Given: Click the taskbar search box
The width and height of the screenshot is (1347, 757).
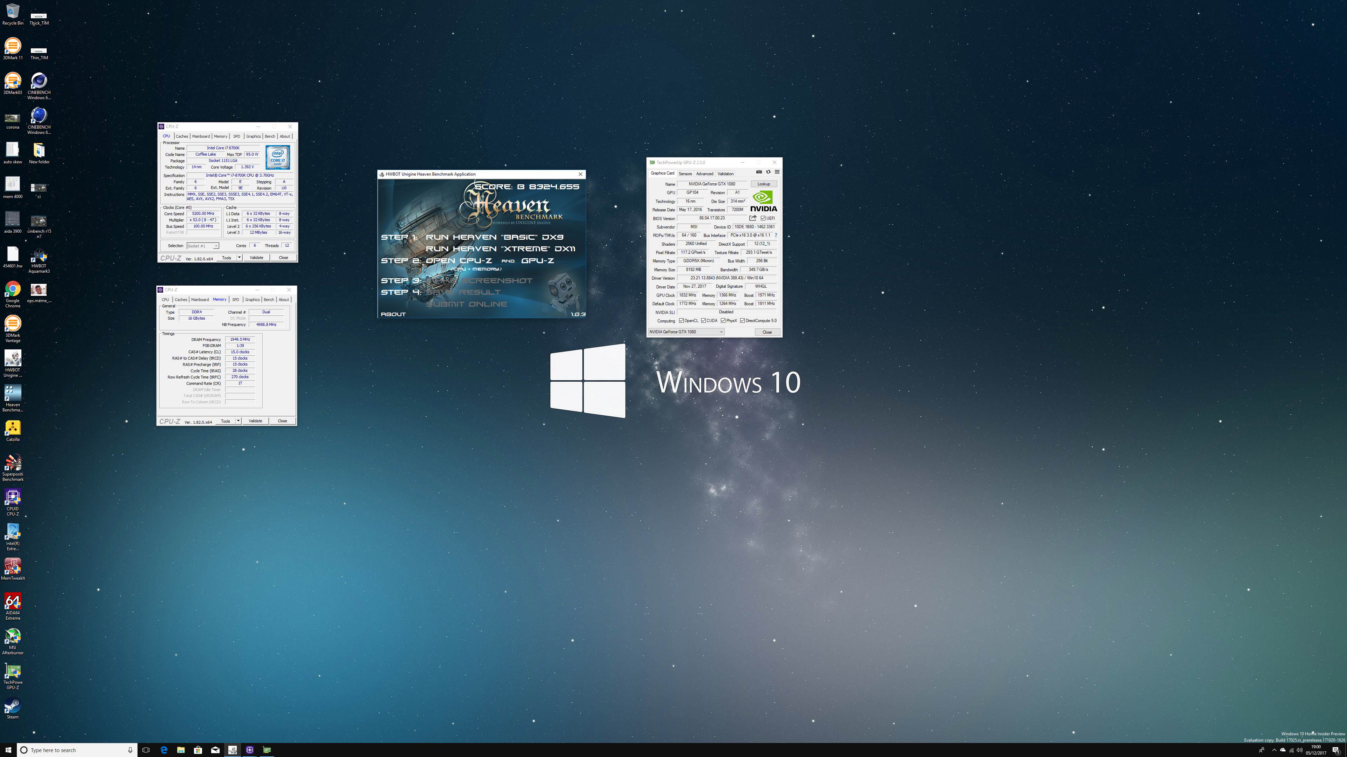Looking at the screenshot, I should coord(78,750).
